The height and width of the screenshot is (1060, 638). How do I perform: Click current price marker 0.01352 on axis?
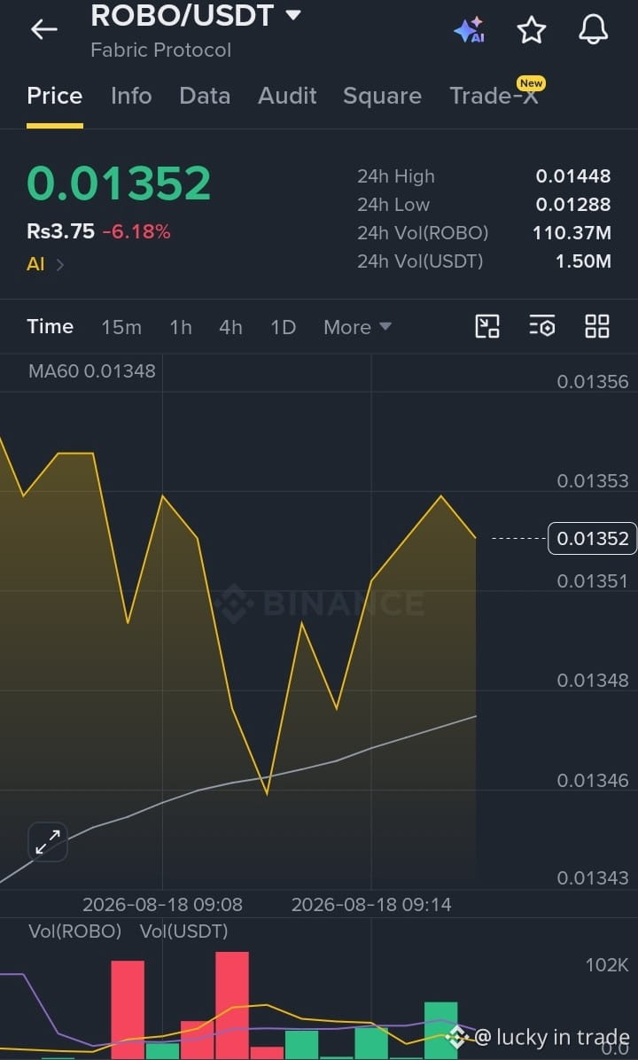click(592, 539)
